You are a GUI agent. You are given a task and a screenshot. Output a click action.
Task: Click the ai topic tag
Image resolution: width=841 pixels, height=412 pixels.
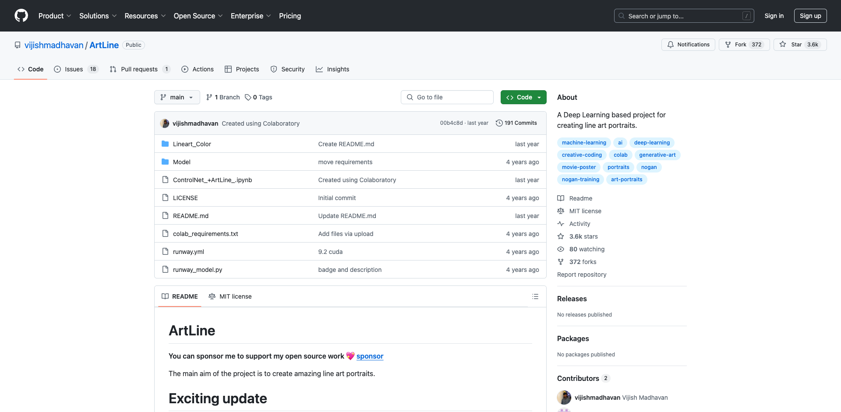pyautogui.click(x=620, y=143)
